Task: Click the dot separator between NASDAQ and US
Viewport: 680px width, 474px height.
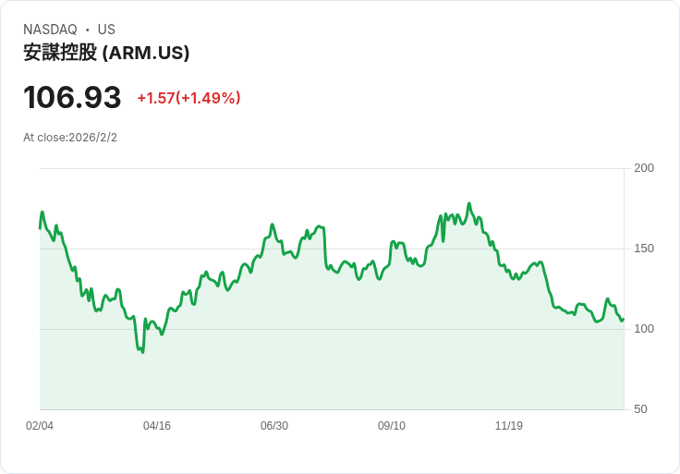Action: pos(88,30)
